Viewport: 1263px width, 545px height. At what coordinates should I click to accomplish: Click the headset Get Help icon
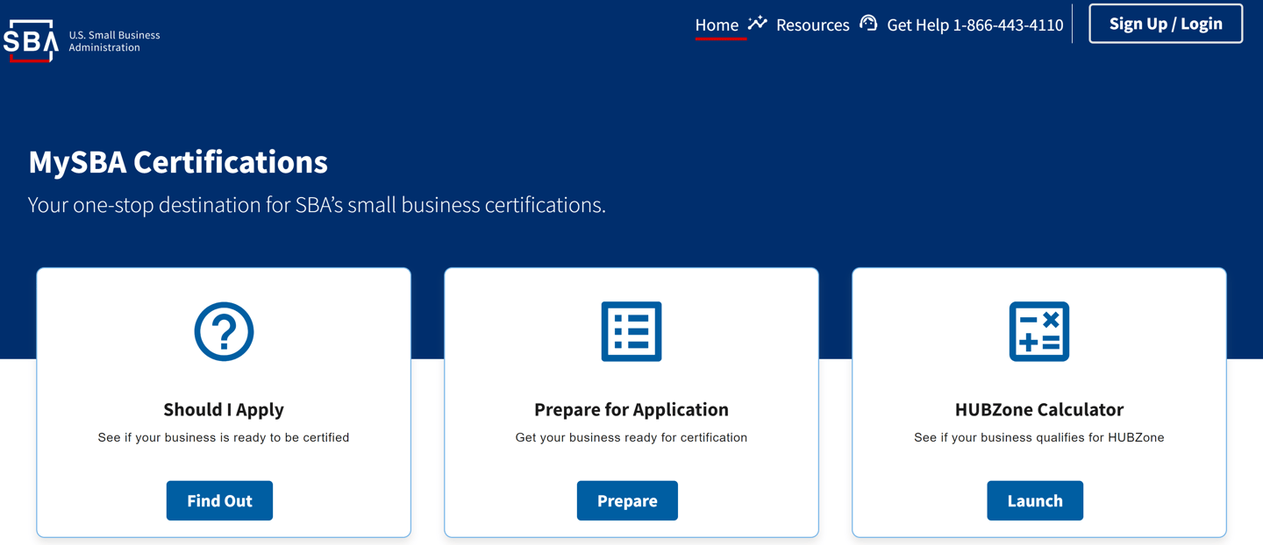(x=868, y=24)
